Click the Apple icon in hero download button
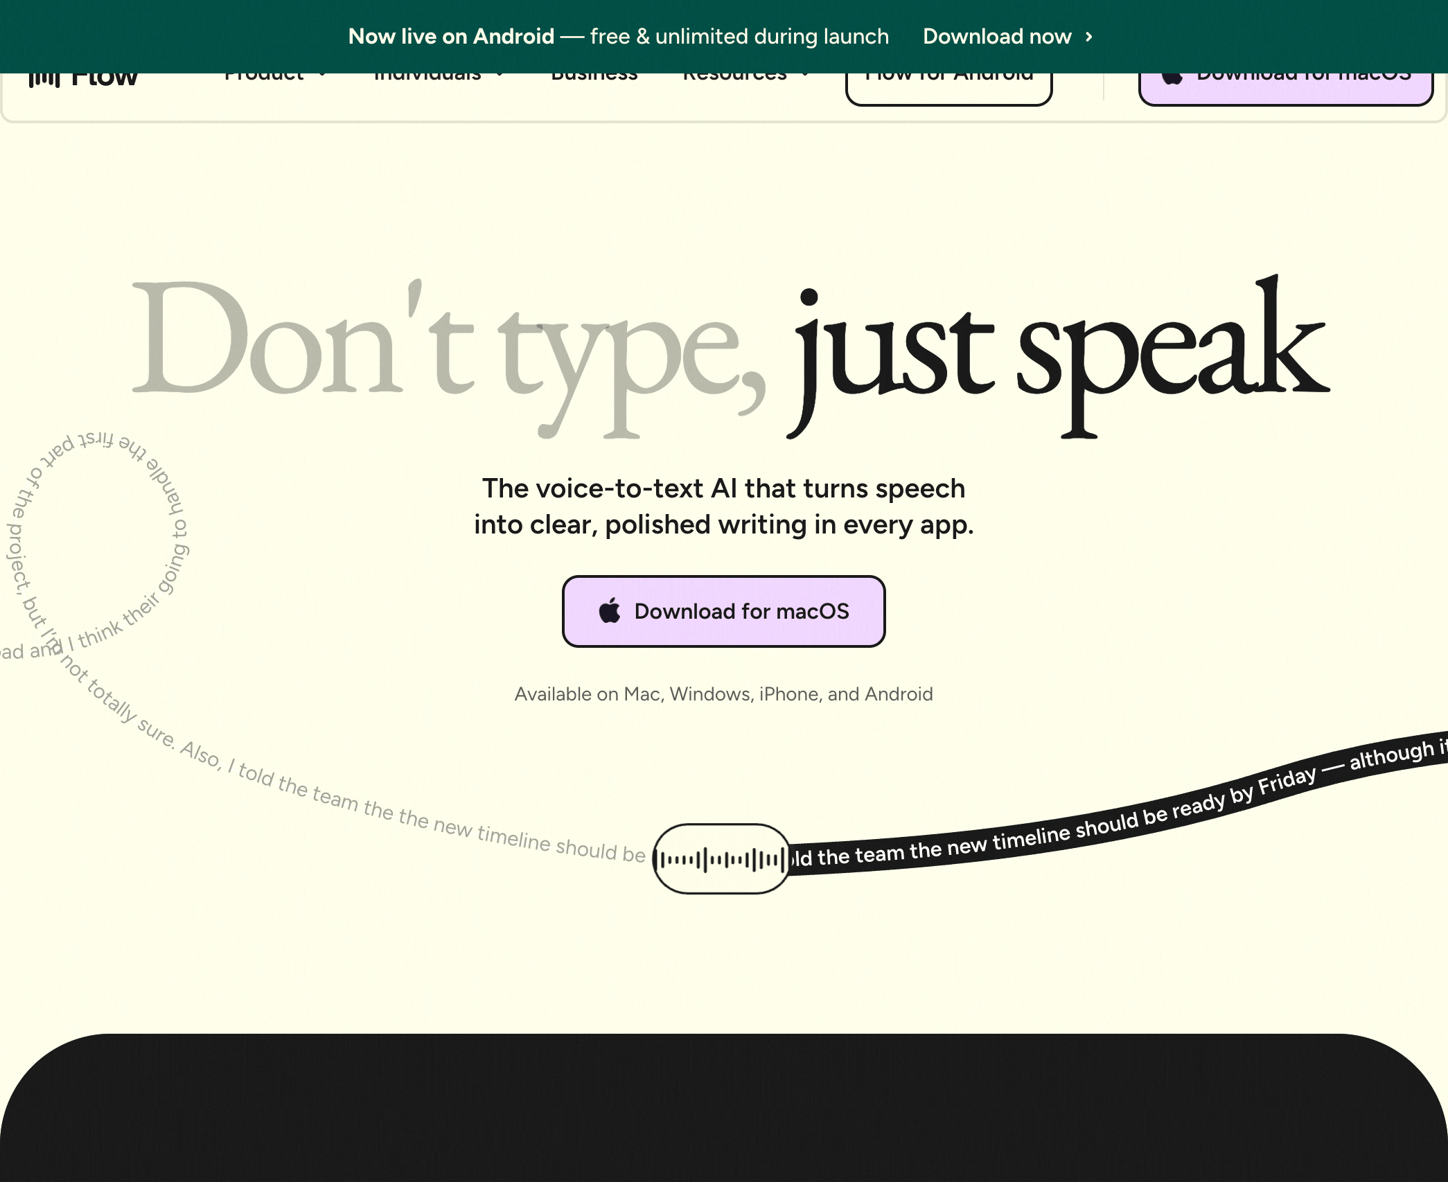The height and width of the screenshot is (1182, 1448). click(610, 611)
